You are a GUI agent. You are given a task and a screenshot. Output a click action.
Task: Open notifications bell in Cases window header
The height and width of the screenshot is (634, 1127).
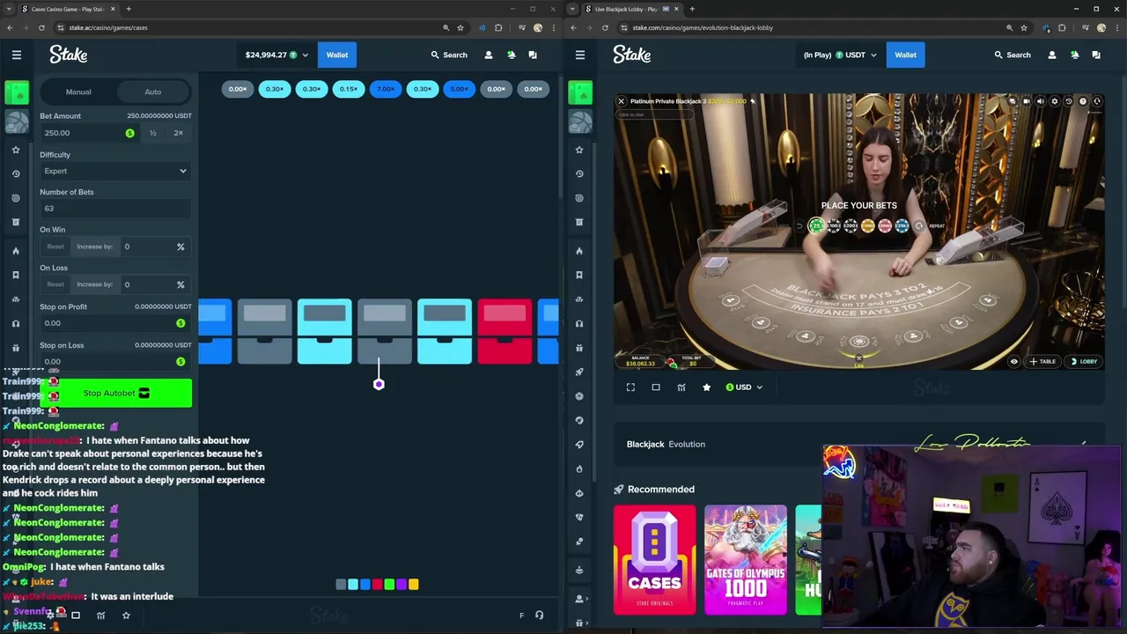[511, 55]
